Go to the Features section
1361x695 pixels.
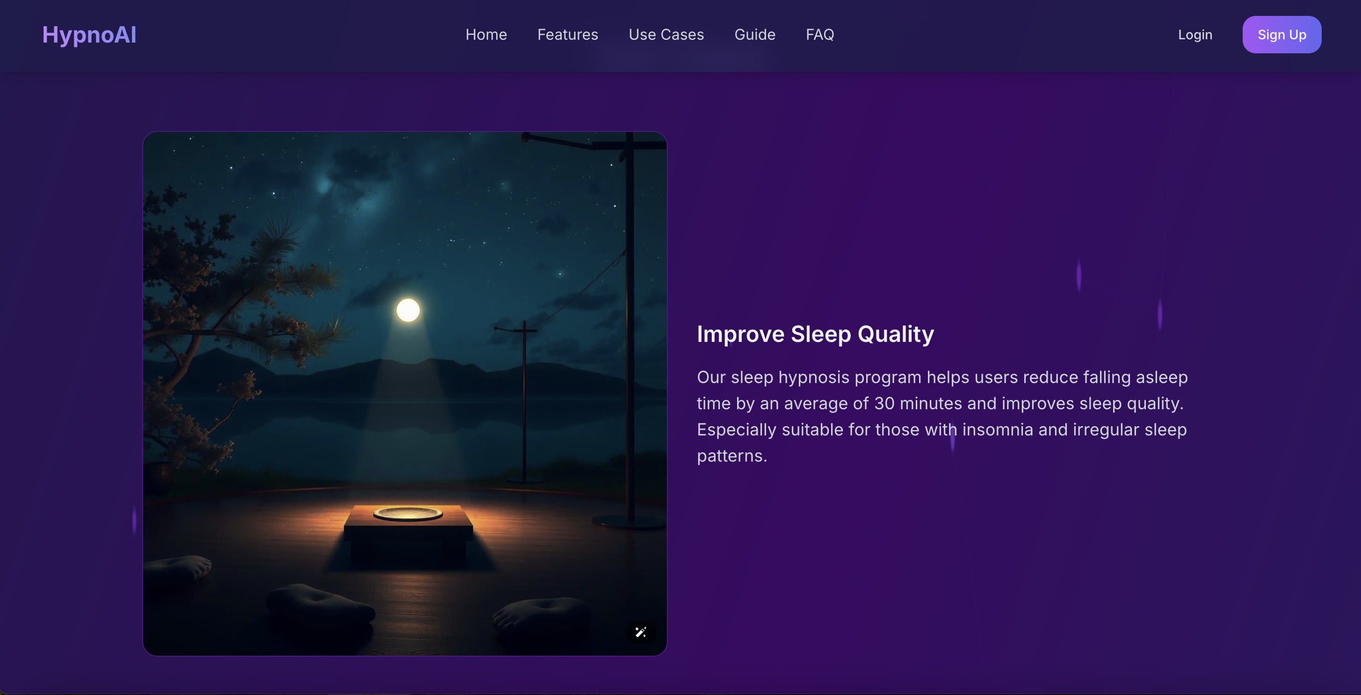[567, 35]
